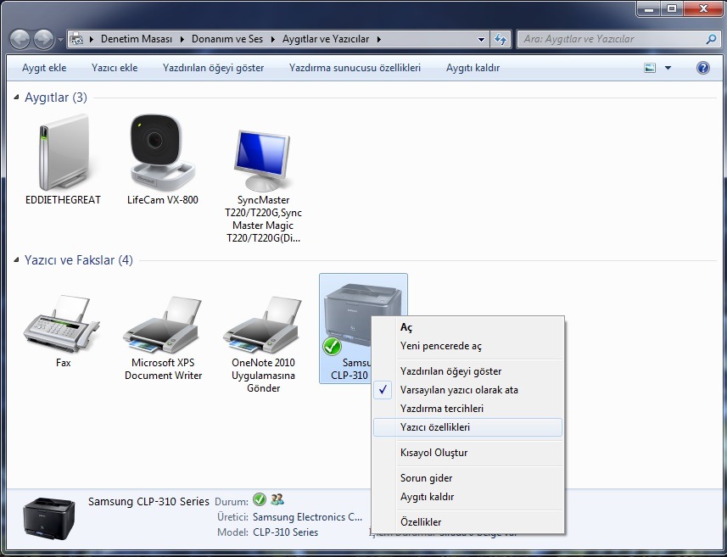Click 'Aygıt ekle' toolbar button
Image resolution: width=727 pixels, height=557 pixels.
click(x=44, y=68)
